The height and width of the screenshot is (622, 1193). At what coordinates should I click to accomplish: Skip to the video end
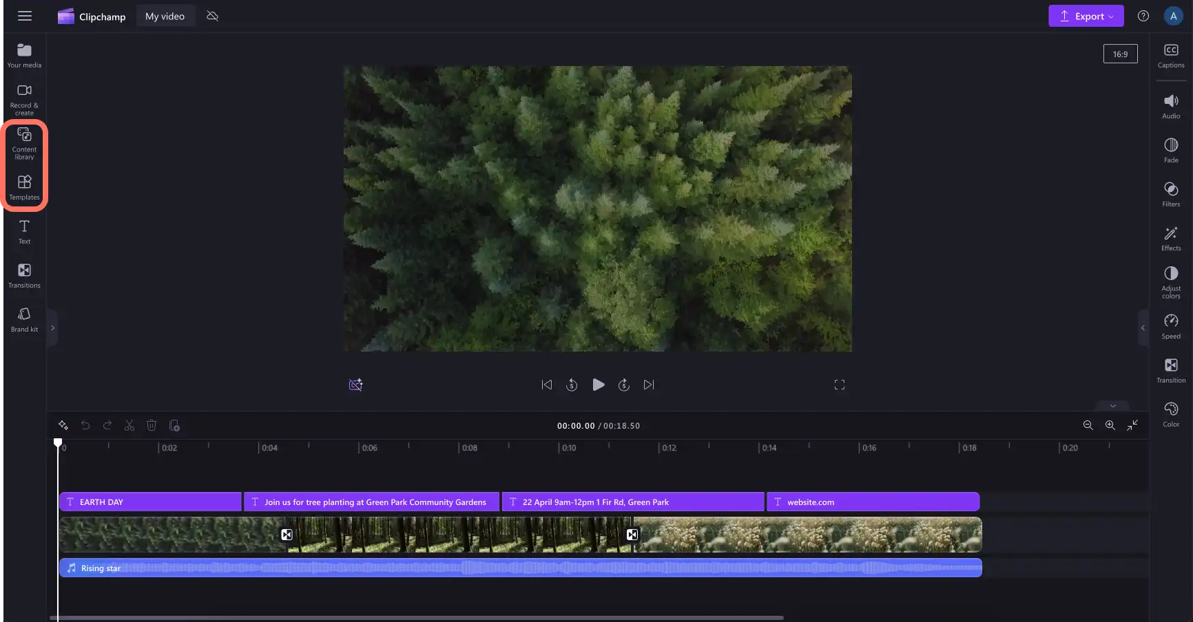tap(649, 385)
